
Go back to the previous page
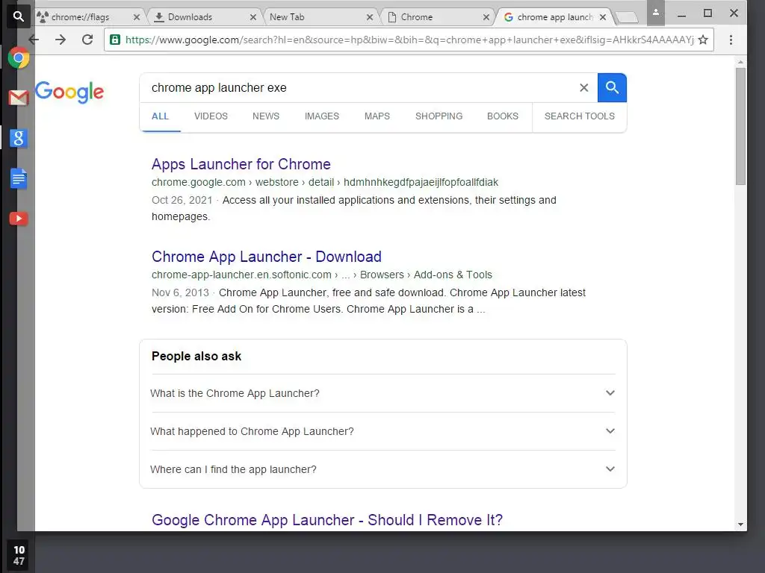coord(34,40)
